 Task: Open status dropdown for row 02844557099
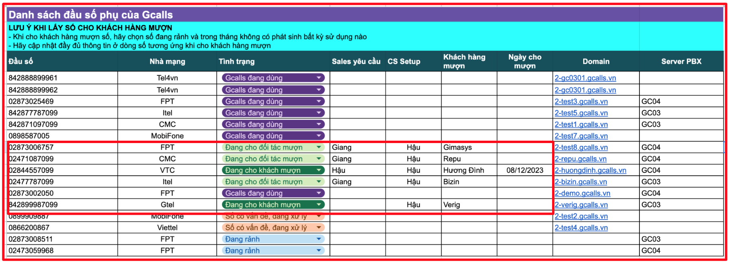coord(319,171)
